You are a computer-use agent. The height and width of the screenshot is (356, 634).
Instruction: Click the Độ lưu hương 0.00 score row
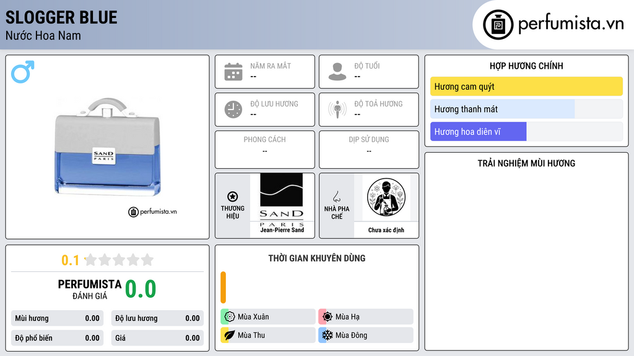tap(157, 318)
